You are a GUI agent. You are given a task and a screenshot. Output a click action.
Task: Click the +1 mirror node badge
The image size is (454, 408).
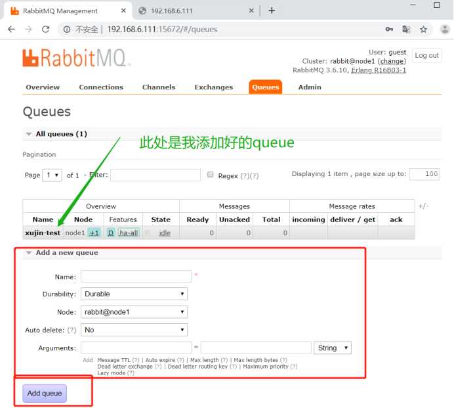(x=94, y=233)
